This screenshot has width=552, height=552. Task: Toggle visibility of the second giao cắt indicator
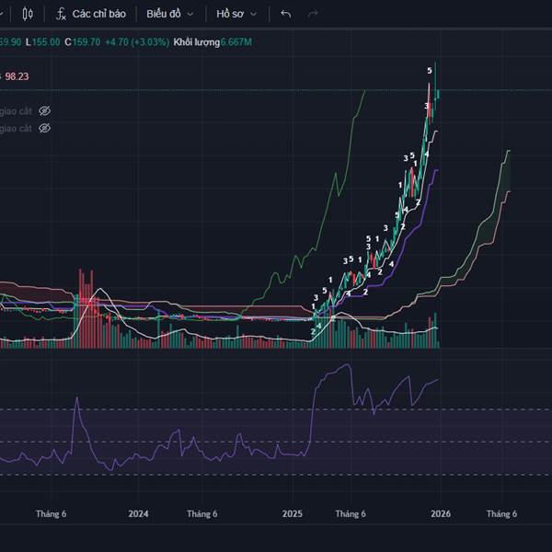coord(44,129)
